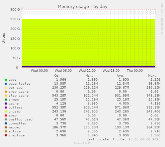
Task: Click the apps current value 1.96G
Action: [x=61, y=80]
